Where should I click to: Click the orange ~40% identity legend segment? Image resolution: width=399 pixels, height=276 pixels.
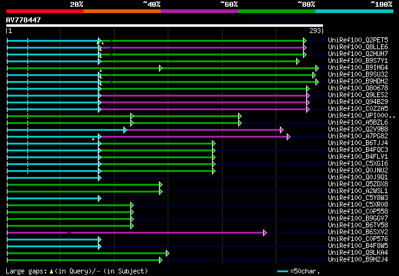coord(122,11)
